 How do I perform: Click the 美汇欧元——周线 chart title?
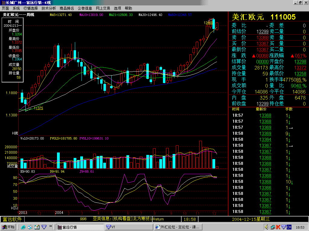coord(18,15)
